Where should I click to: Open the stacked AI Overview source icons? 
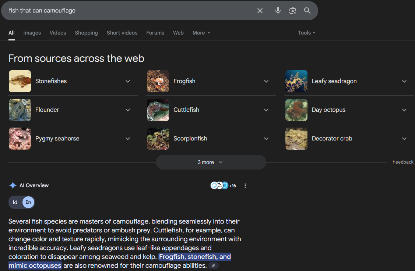point(219,185)
